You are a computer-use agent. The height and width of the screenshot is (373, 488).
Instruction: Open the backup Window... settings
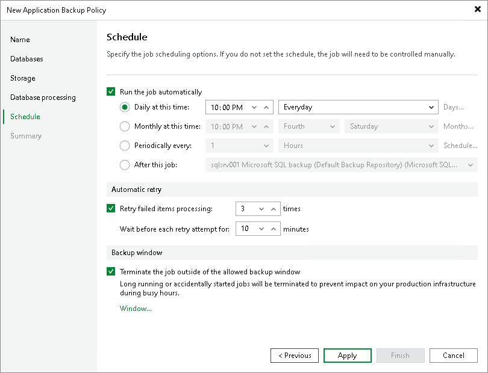(135, 308)
